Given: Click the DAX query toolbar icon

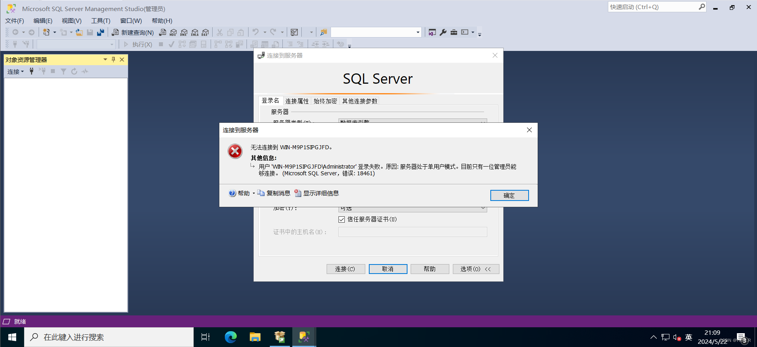Looking at the screenshot, I should 206,32.
